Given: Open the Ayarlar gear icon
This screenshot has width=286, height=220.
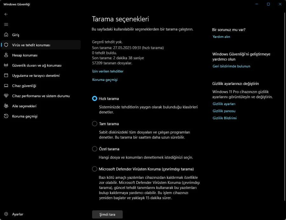Looking at the screenshot, I should 6,214.
